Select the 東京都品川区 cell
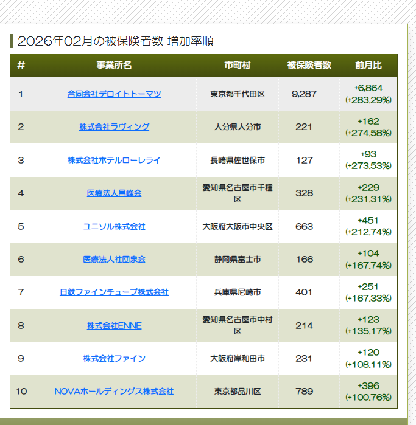 pos(238,392)
